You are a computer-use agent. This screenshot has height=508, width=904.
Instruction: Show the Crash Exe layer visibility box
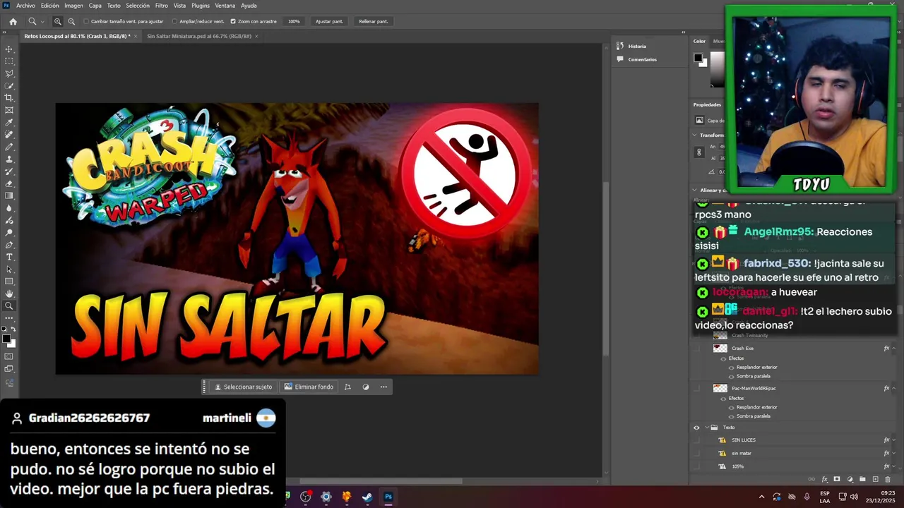coord(697,349)
